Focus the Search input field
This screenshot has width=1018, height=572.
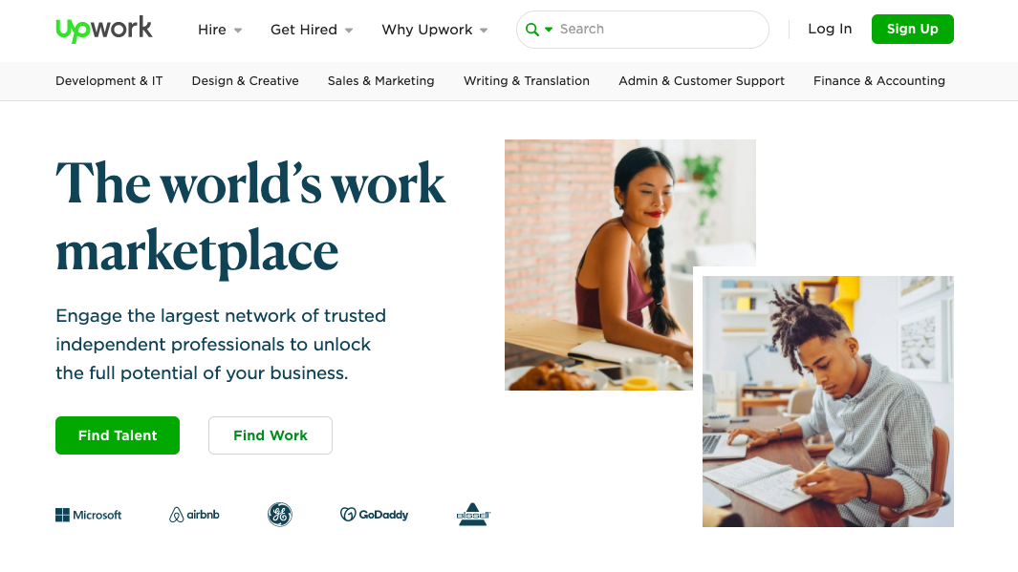coord(659,30)
